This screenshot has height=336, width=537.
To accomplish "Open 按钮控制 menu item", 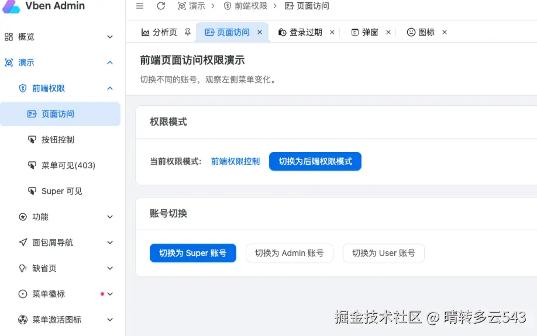I will click(x=60, y=140).
